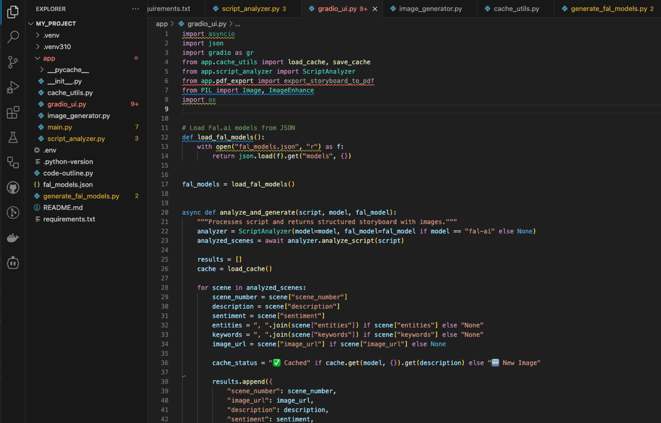Open code-outline.py in the explorer

68,173
